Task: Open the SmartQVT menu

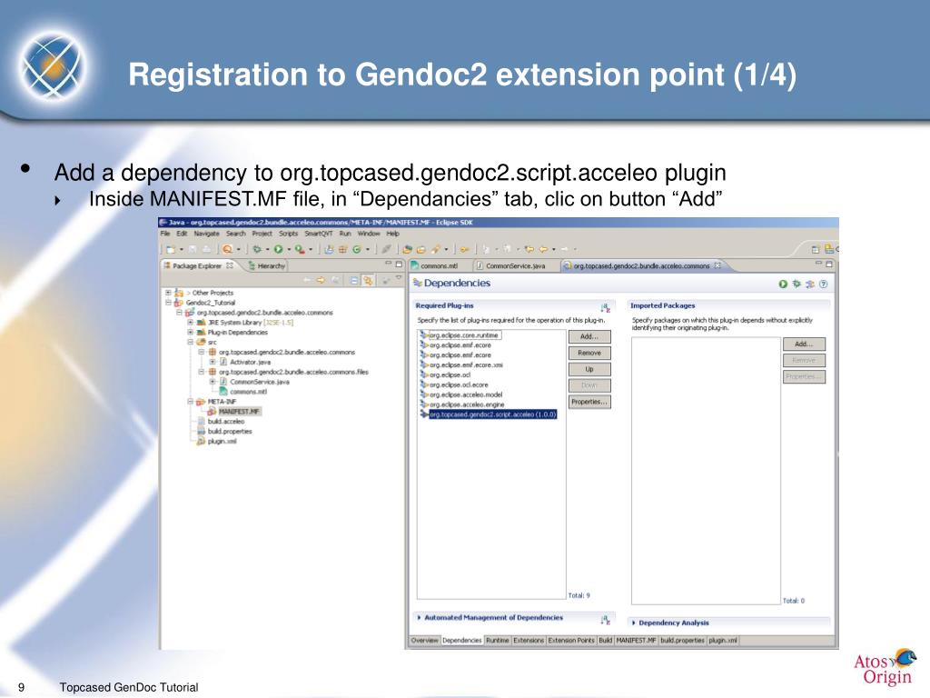Action: point(319,234)
